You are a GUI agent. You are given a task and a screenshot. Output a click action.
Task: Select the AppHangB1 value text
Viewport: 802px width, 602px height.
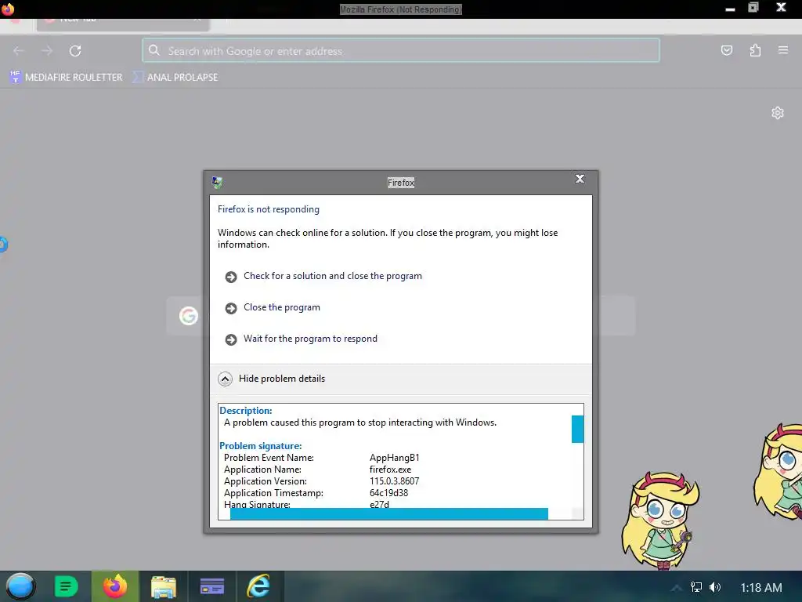(395, 458)
